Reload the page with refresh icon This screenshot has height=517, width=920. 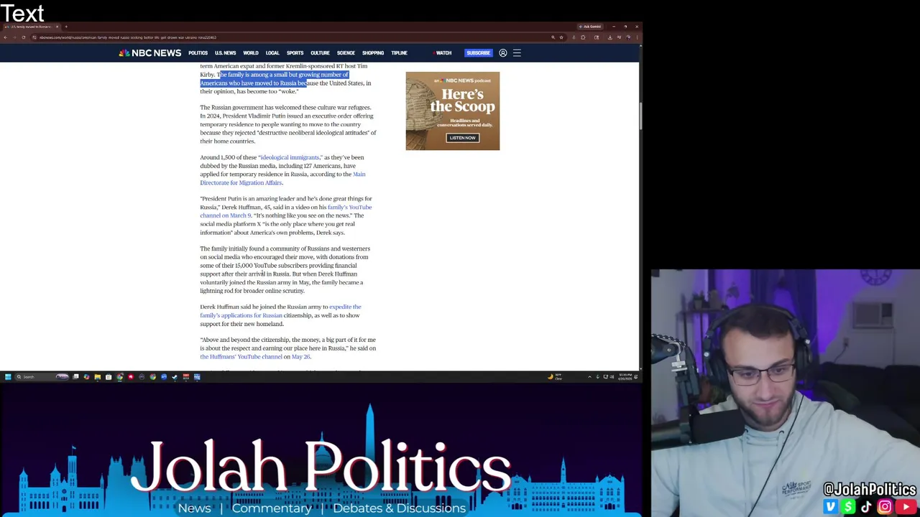coord(23,37)
